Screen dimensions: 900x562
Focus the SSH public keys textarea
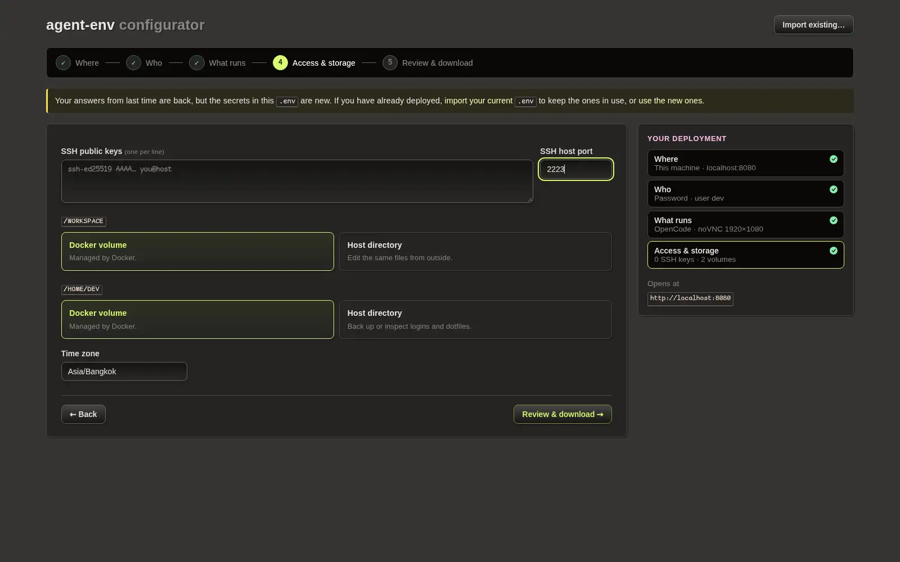297,181
